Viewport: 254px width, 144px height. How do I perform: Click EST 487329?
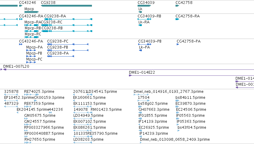pyautogui.click(x=11, y=104)
